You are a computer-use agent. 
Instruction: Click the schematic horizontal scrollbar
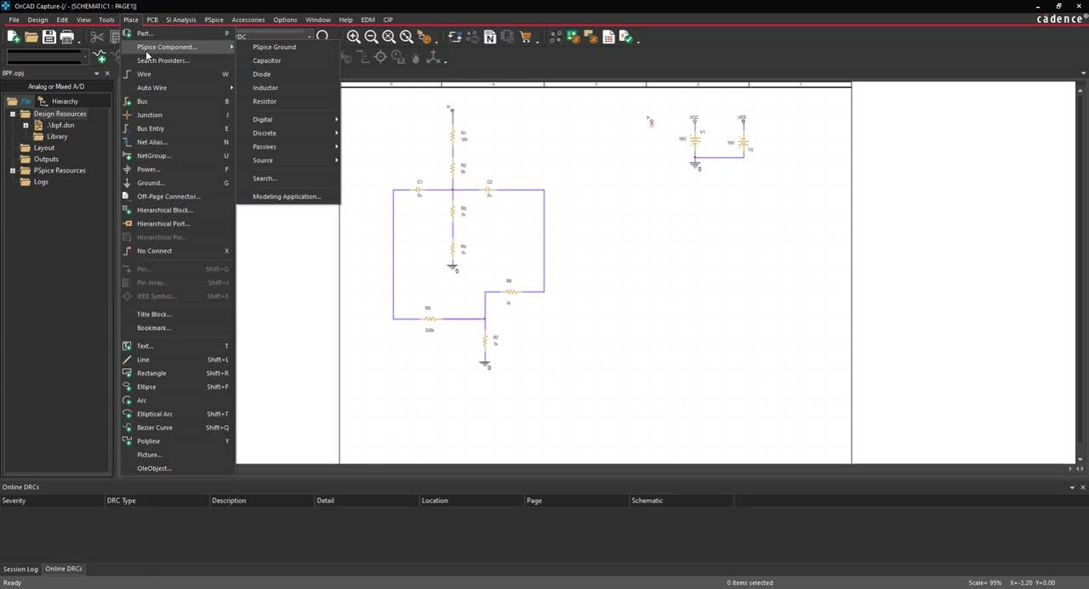click(596, 467)
